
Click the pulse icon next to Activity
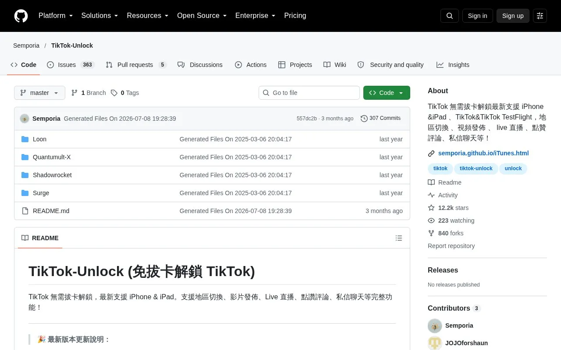(x=431, y=195)
